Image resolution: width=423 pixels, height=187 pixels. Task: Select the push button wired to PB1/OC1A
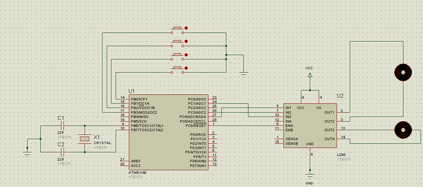coord(177,57)
